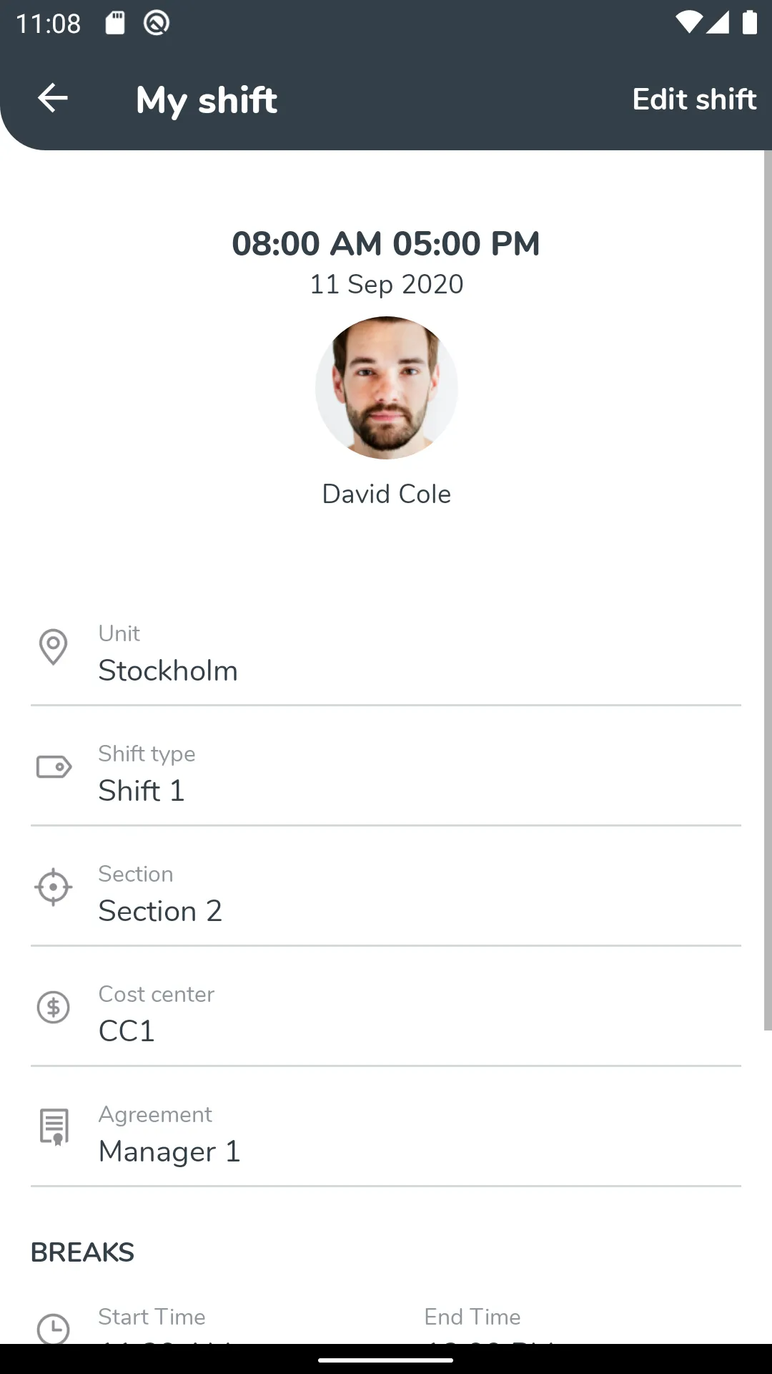Tap the Unit location pin icon

click(x=53, y=647)
